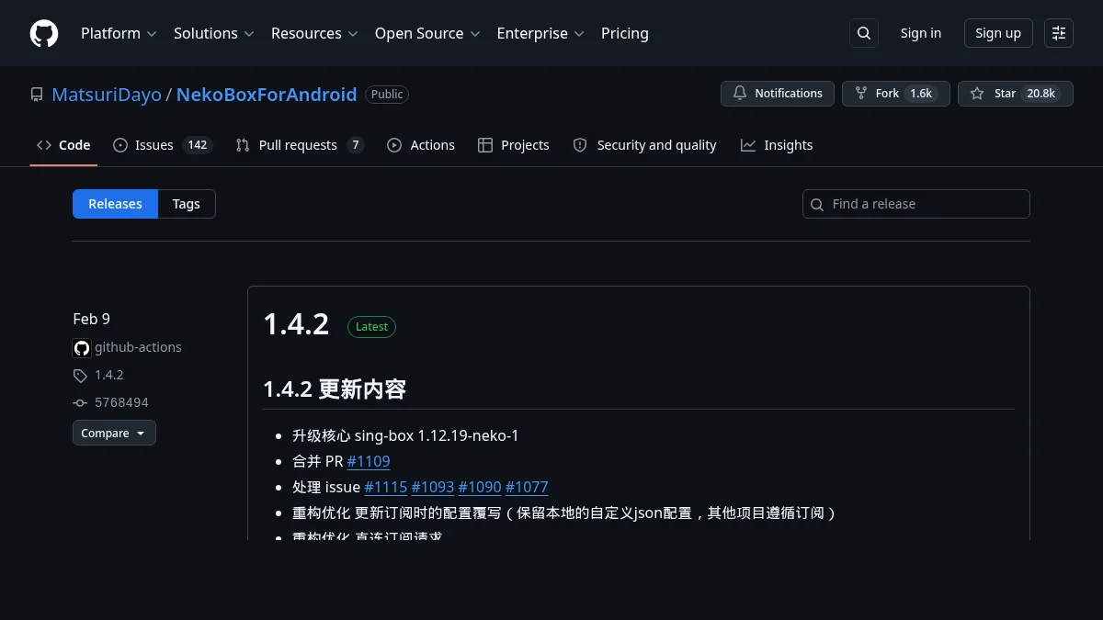Click the Security shield icon
The image size is (1103, 620).
click(x=580, y=145)
